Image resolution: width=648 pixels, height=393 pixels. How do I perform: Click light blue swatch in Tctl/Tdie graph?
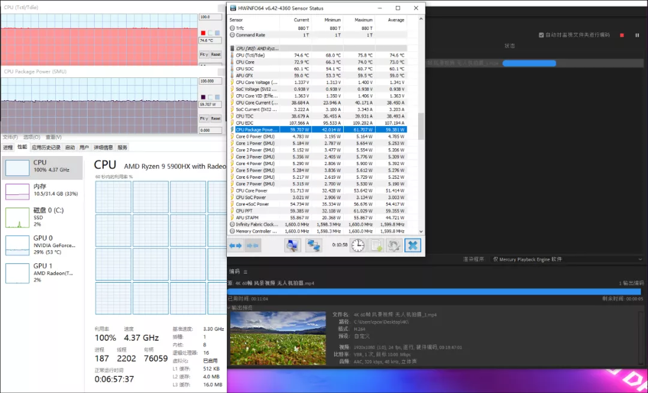[x=217, y=33]
